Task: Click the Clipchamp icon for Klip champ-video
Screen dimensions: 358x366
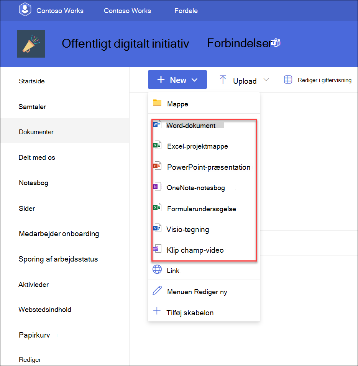Action: [x=157, y=249]
